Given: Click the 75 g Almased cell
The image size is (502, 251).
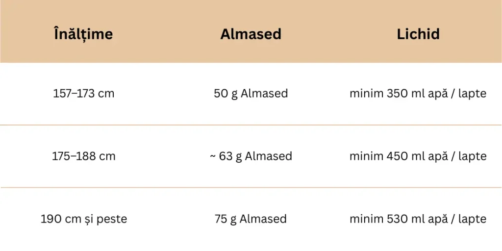Looking at the screenshot, I should point(251,219).
